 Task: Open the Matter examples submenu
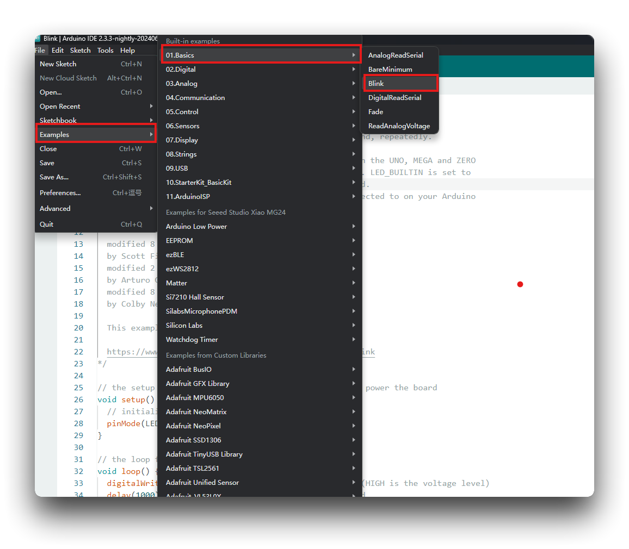260,283
